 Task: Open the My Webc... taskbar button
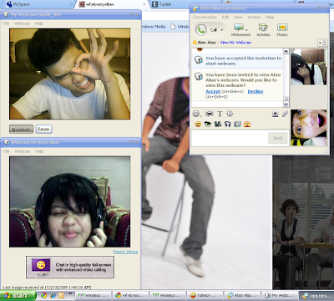tap(280, 295)
